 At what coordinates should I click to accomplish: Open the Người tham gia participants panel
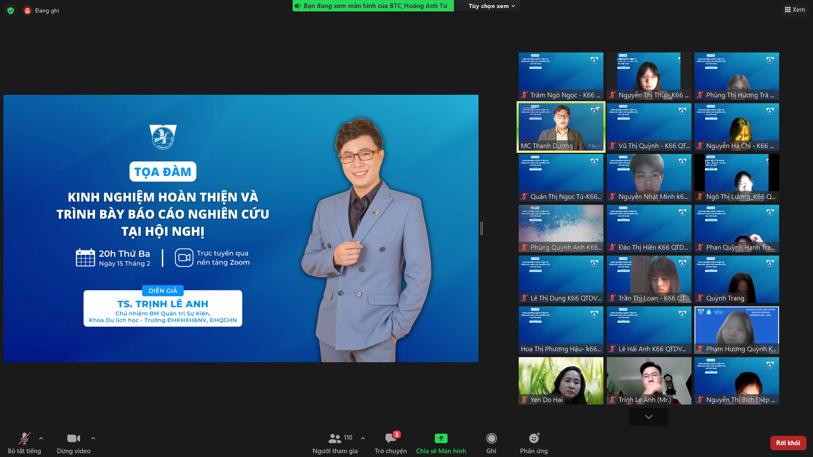pyautogui.click(x=335, y=443)
